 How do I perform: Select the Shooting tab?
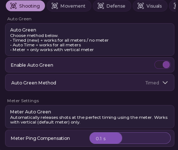point(25,6)
